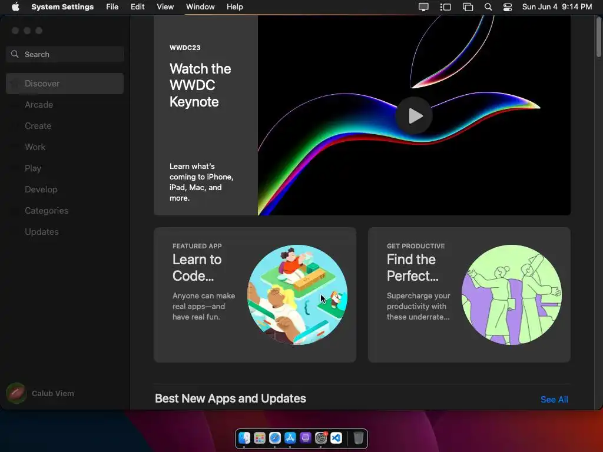The width and height of the screenshot is (603, 452).
Task: Open the Edit menu
Action: [x=137, y=7]
